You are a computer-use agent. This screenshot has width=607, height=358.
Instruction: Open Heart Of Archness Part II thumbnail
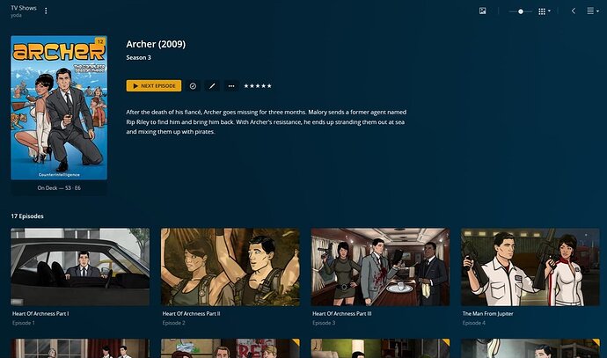[230, 267]
